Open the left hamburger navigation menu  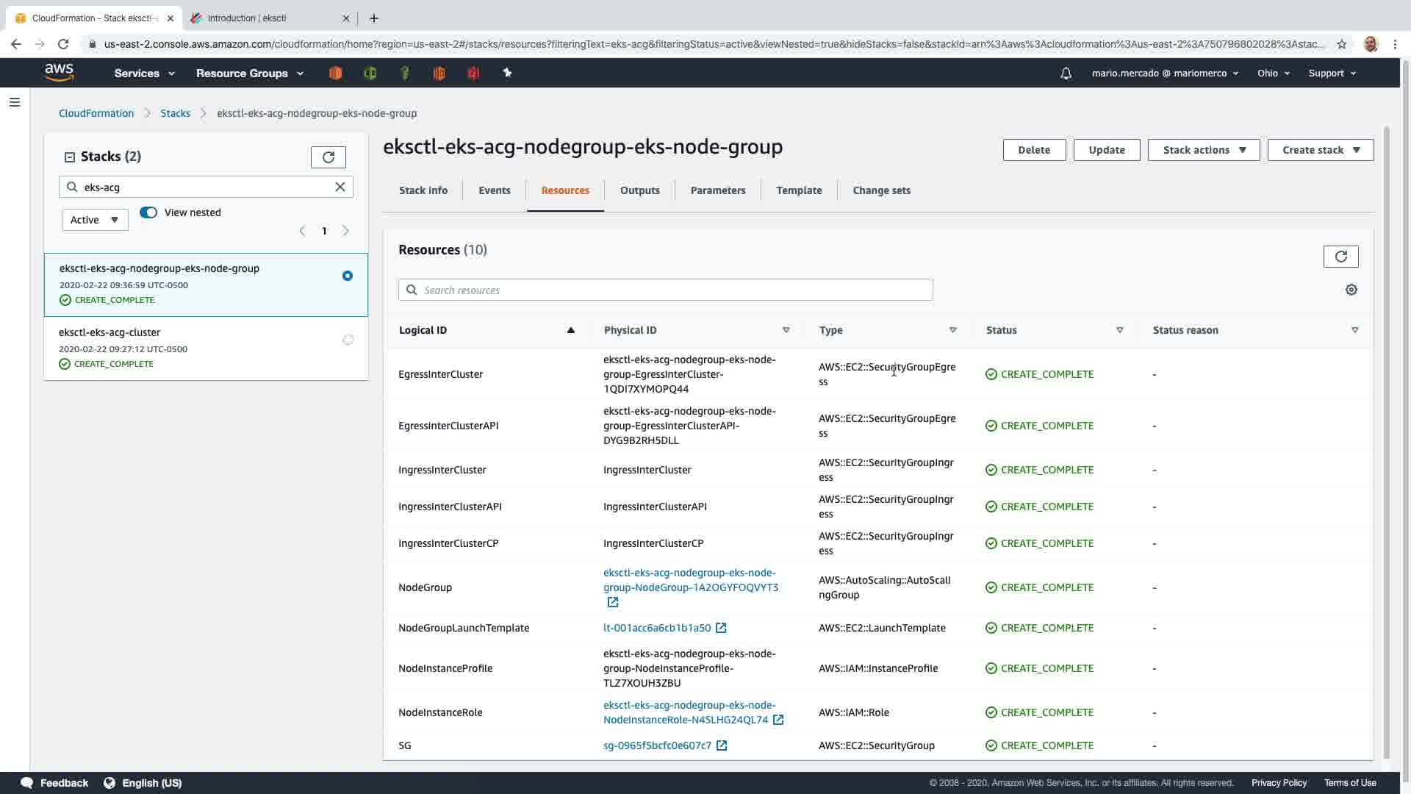[14, 102]
